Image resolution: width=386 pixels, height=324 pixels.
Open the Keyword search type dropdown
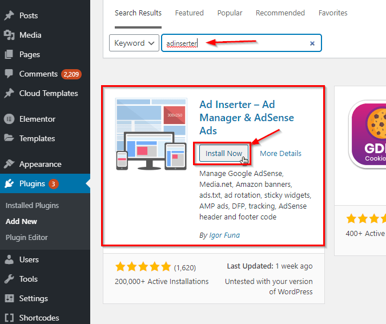134,43
